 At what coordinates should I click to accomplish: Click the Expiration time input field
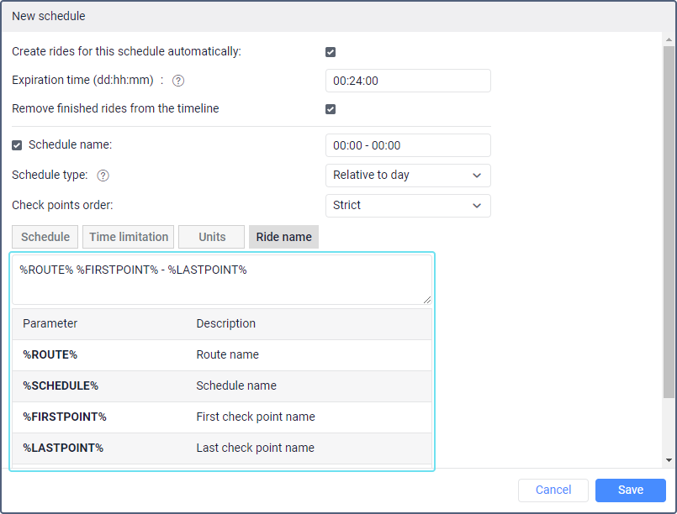[x=407, y=81]
